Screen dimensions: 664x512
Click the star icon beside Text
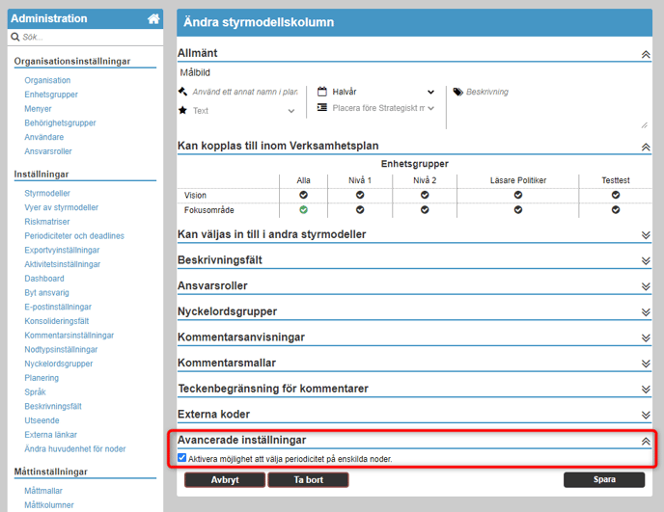[x=182, y=111]
